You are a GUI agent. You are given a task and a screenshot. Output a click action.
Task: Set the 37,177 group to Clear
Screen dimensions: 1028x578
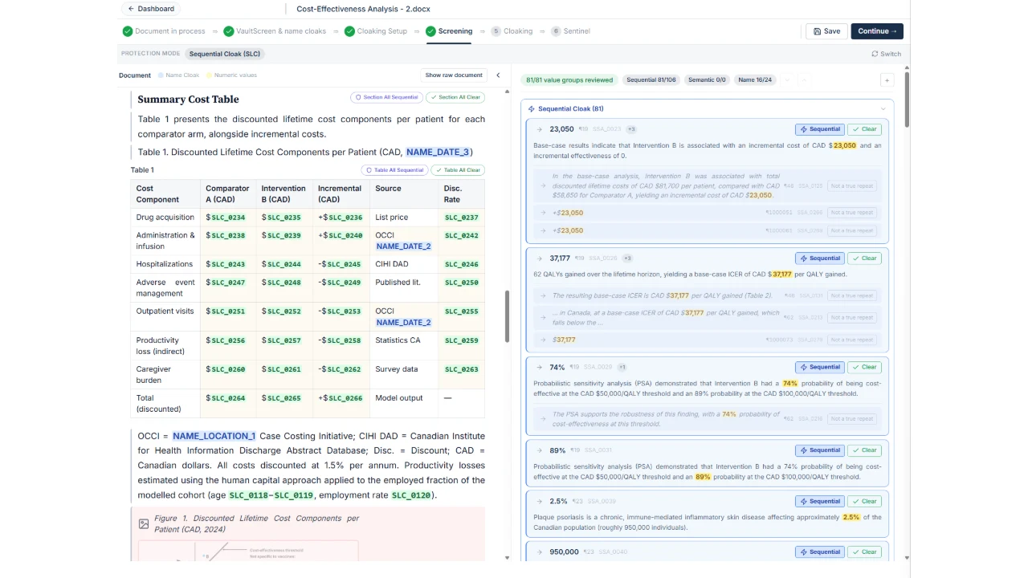pos(864,258)
